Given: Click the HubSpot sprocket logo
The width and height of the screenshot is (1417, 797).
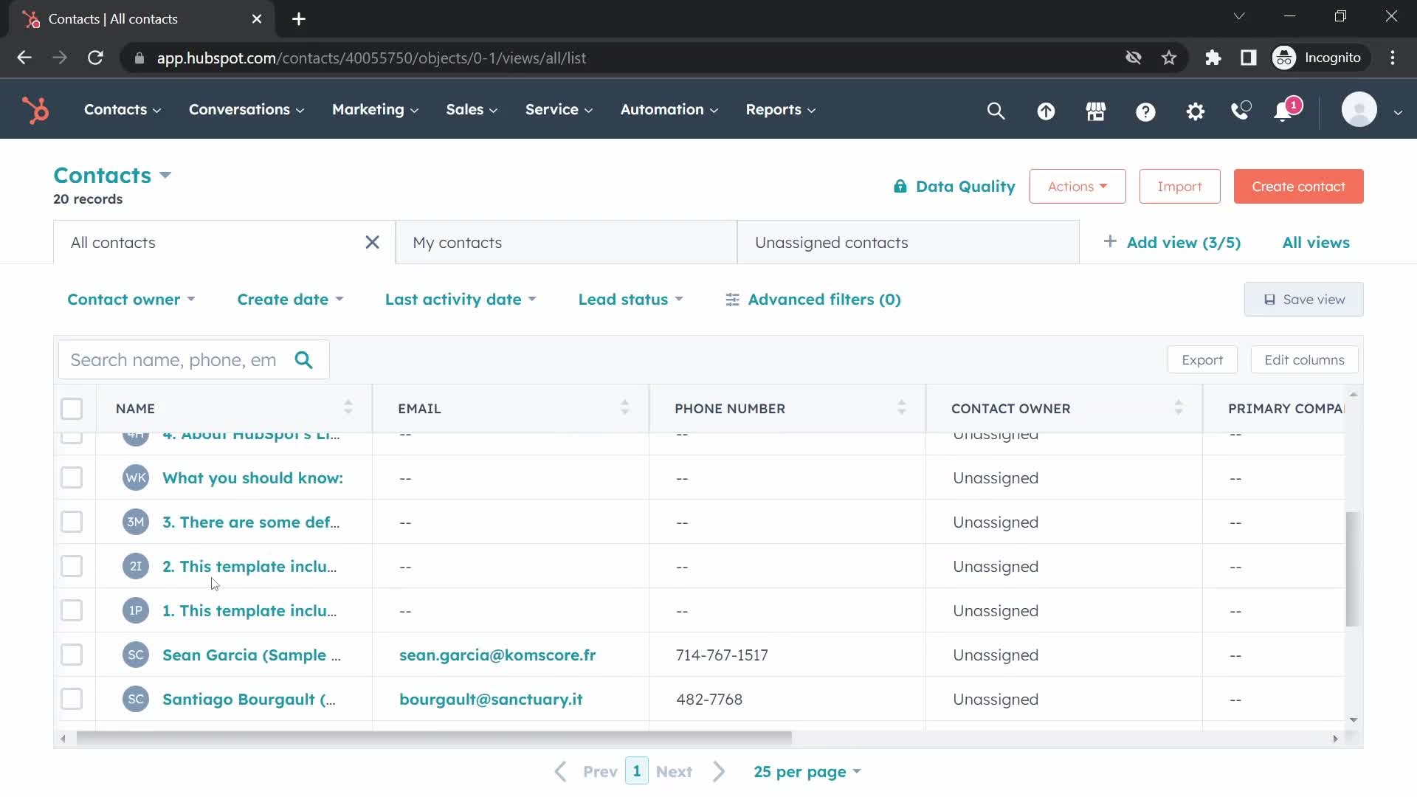Looking at the screenshot, I should point(35,110).
